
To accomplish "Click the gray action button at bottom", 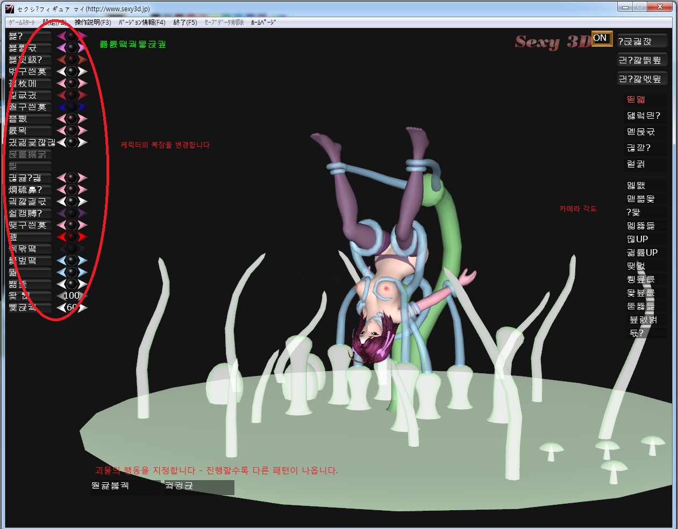I will tap(199, 486).
